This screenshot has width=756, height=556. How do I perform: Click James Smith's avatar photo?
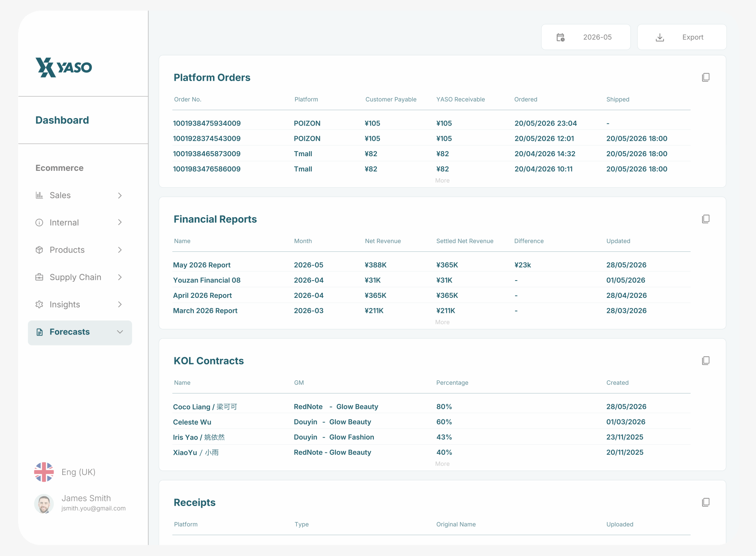tap(44, 504)
